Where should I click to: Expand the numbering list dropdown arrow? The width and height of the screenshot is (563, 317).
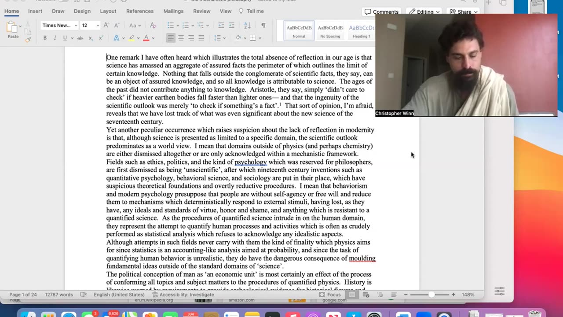[x=192, y=26]
